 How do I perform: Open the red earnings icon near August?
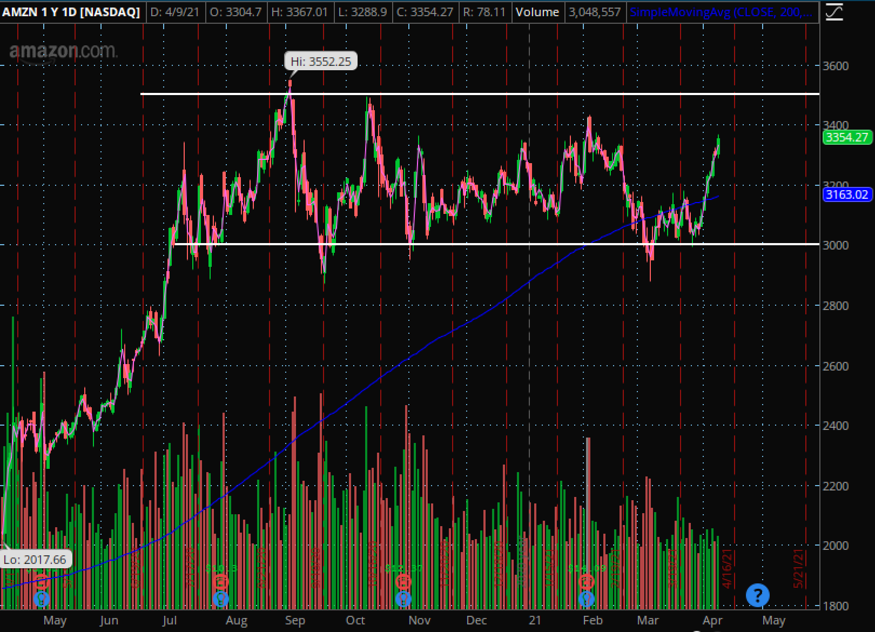[x=220, y=582]
